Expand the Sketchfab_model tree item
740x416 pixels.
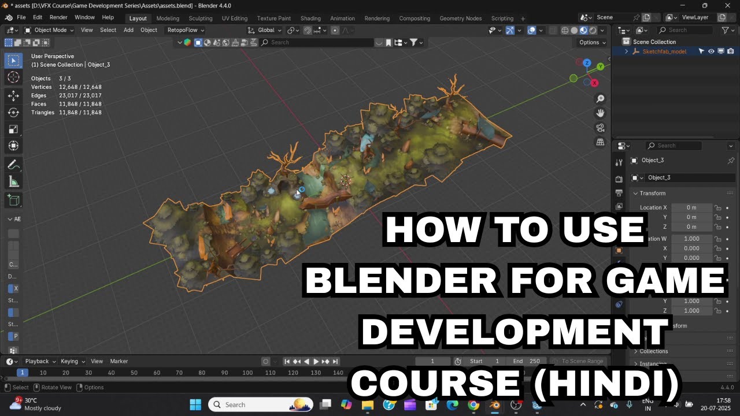coord(626,51)
